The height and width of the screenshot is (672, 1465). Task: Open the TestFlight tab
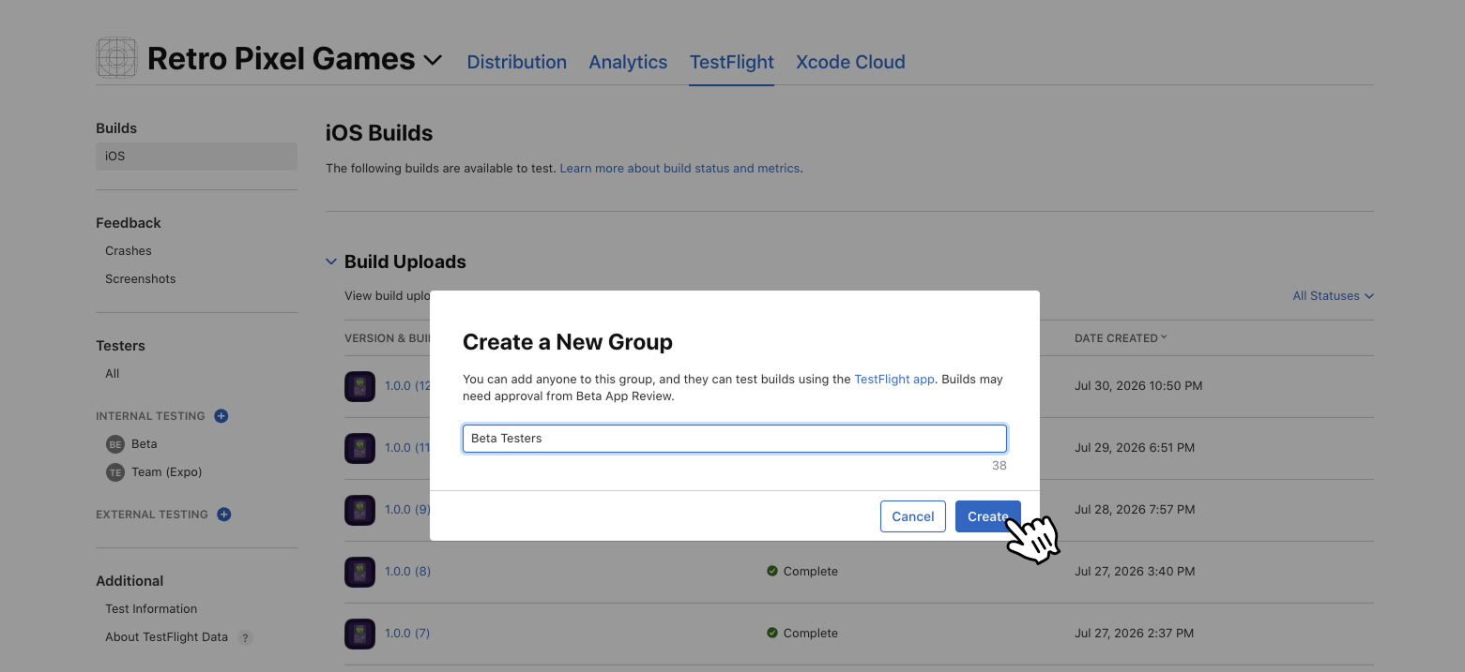(732, 62)
